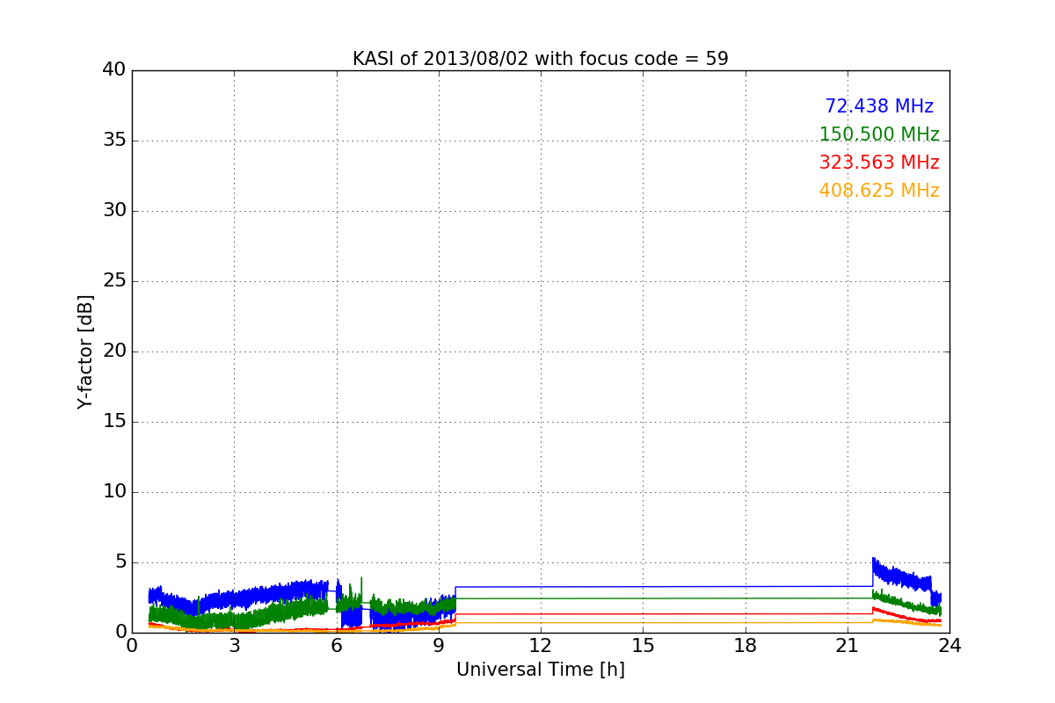Click the 'Y-factor [dB]' axis label
The width and height of the screenshot is (1055, 703).
pos(85,351)
